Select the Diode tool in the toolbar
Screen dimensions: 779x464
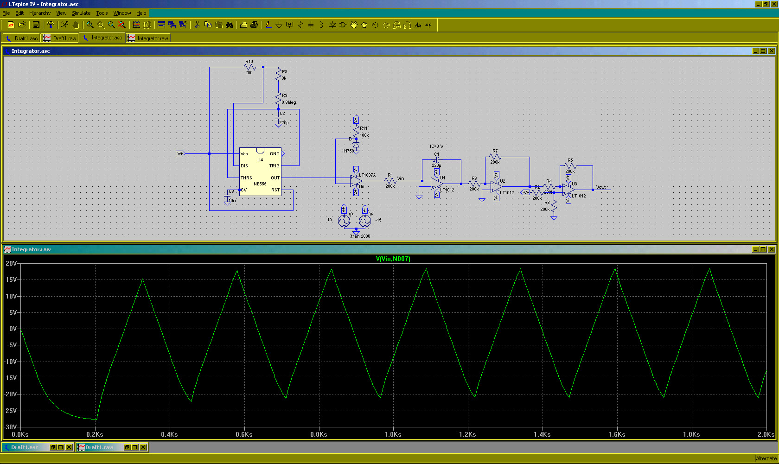point(332,25)
